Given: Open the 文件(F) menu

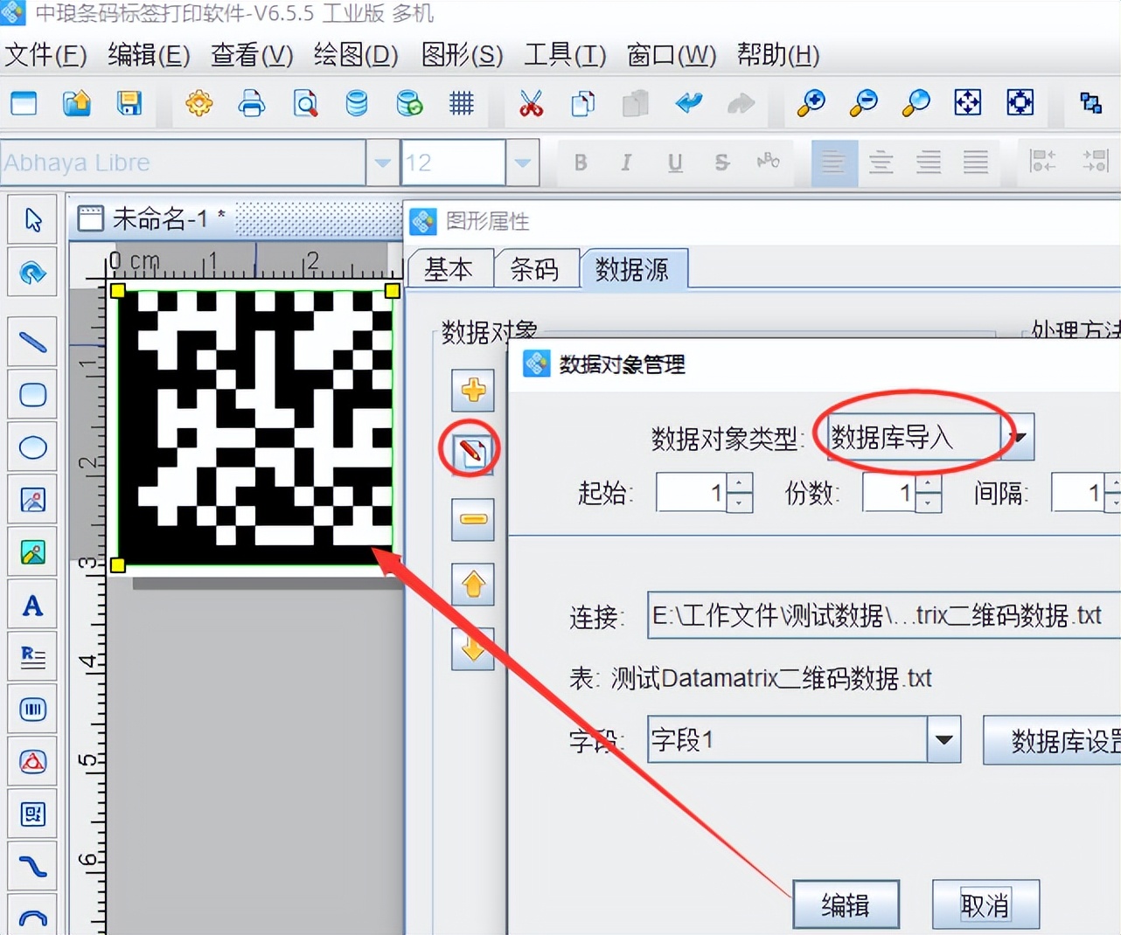Looking at the screenshot, I should (x=45, y=55).
